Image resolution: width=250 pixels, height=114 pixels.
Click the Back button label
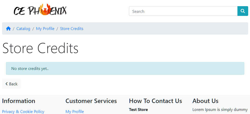point(13,84)
